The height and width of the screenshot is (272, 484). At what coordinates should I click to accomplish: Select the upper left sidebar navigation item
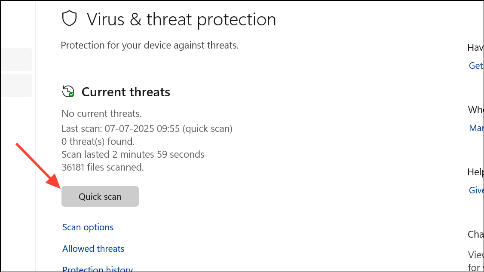click(16, 60)
